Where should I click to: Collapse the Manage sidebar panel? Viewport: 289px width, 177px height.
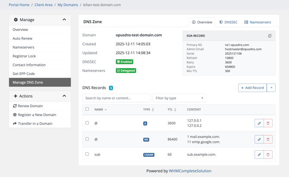click(64, 19)
